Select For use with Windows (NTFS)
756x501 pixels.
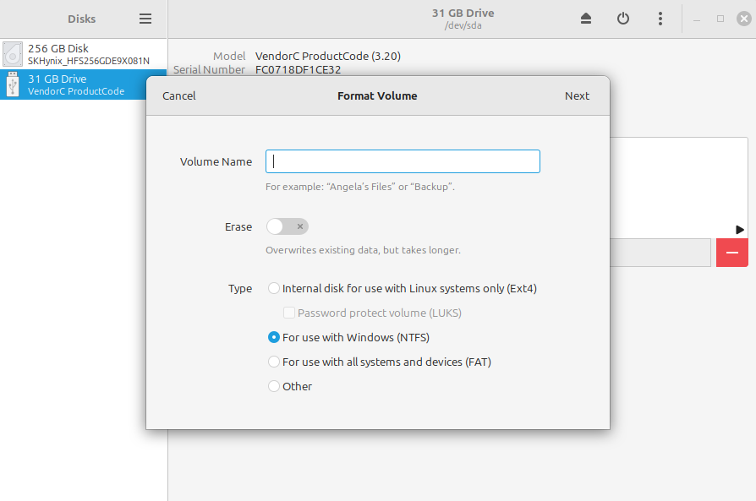(x=274, y=337)
